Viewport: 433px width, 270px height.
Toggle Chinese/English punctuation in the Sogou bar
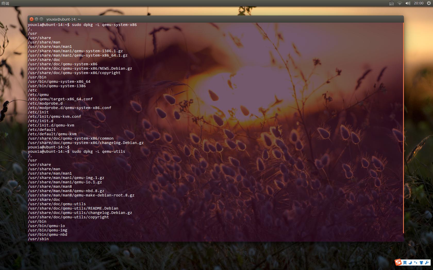[416, 263]
